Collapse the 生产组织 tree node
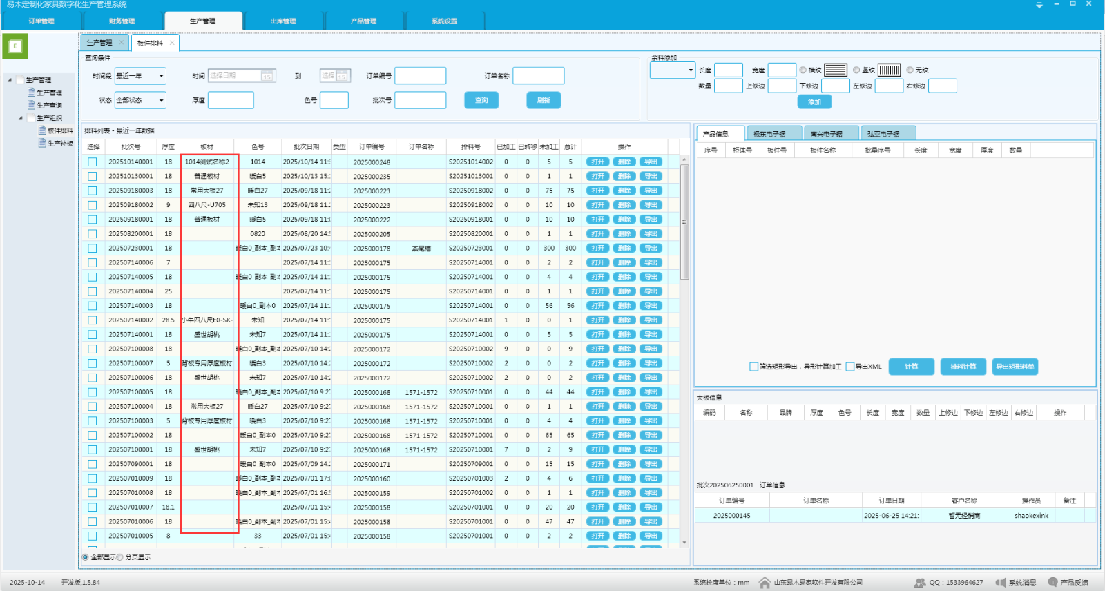 pos(21,118)
